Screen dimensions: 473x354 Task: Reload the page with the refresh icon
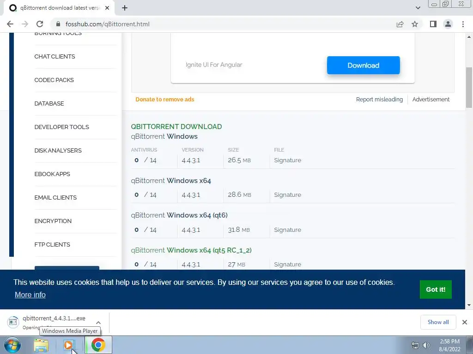(40, 24)
